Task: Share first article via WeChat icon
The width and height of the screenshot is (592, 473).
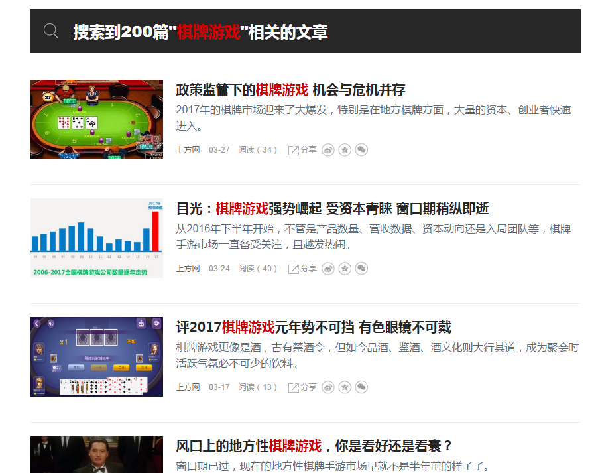Action: pos(361,150)
